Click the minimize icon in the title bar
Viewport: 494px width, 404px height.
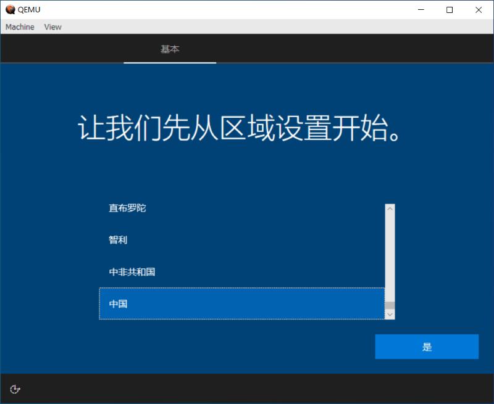[421, 10]
